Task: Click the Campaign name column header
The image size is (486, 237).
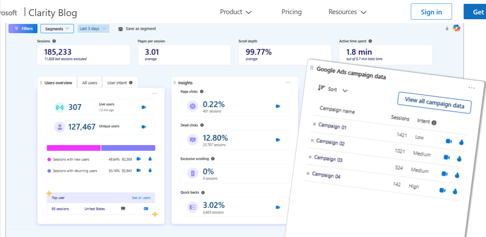Action: (x=337, y=110)
